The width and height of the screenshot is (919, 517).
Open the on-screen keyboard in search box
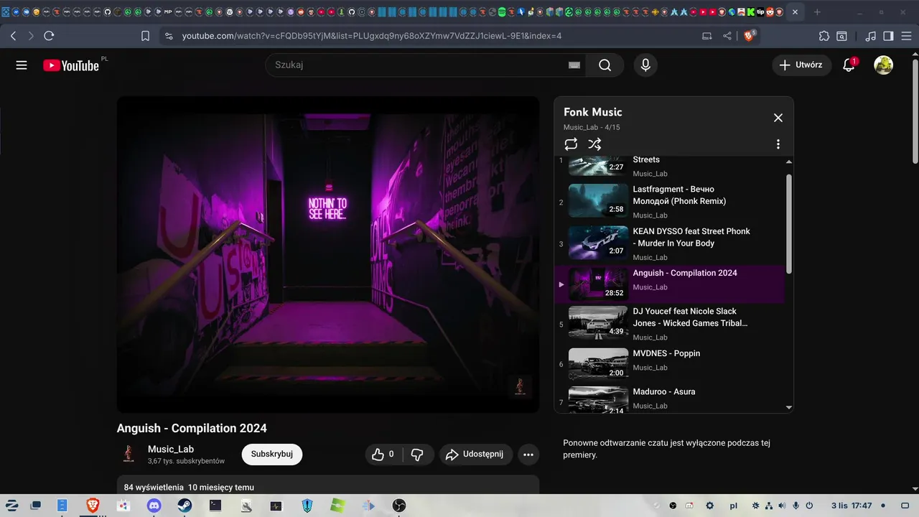pos(574,65)
